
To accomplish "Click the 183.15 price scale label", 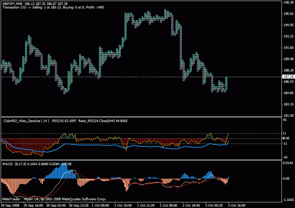I will 288,104.
